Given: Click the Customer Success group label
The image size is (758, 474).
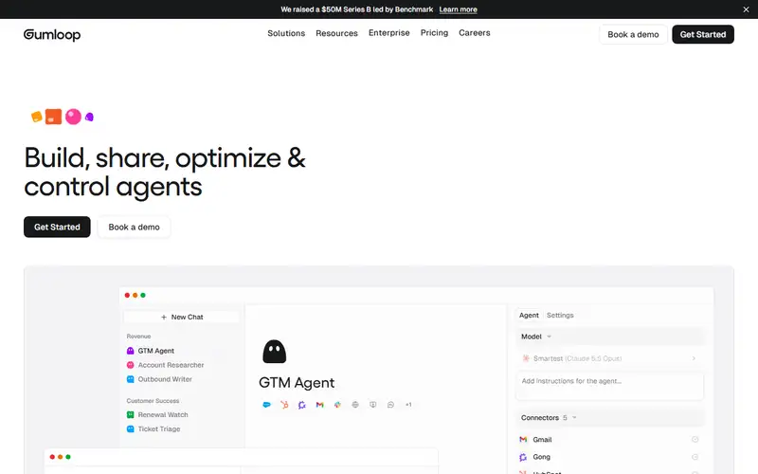Looking at the screenshot, I should point(153,400).
